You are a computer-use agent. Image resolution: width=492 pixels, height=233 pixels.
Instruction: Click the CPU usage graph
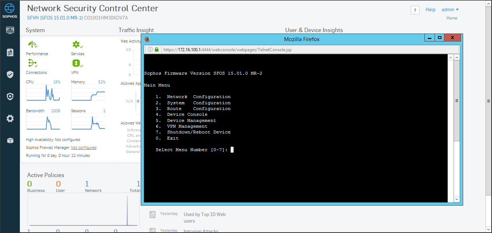pos(43,93)
